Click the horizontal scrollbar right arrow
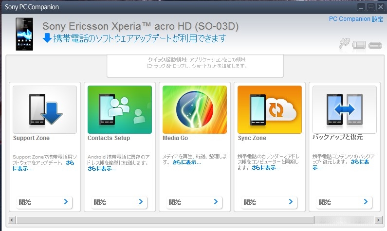 [378, 220]
